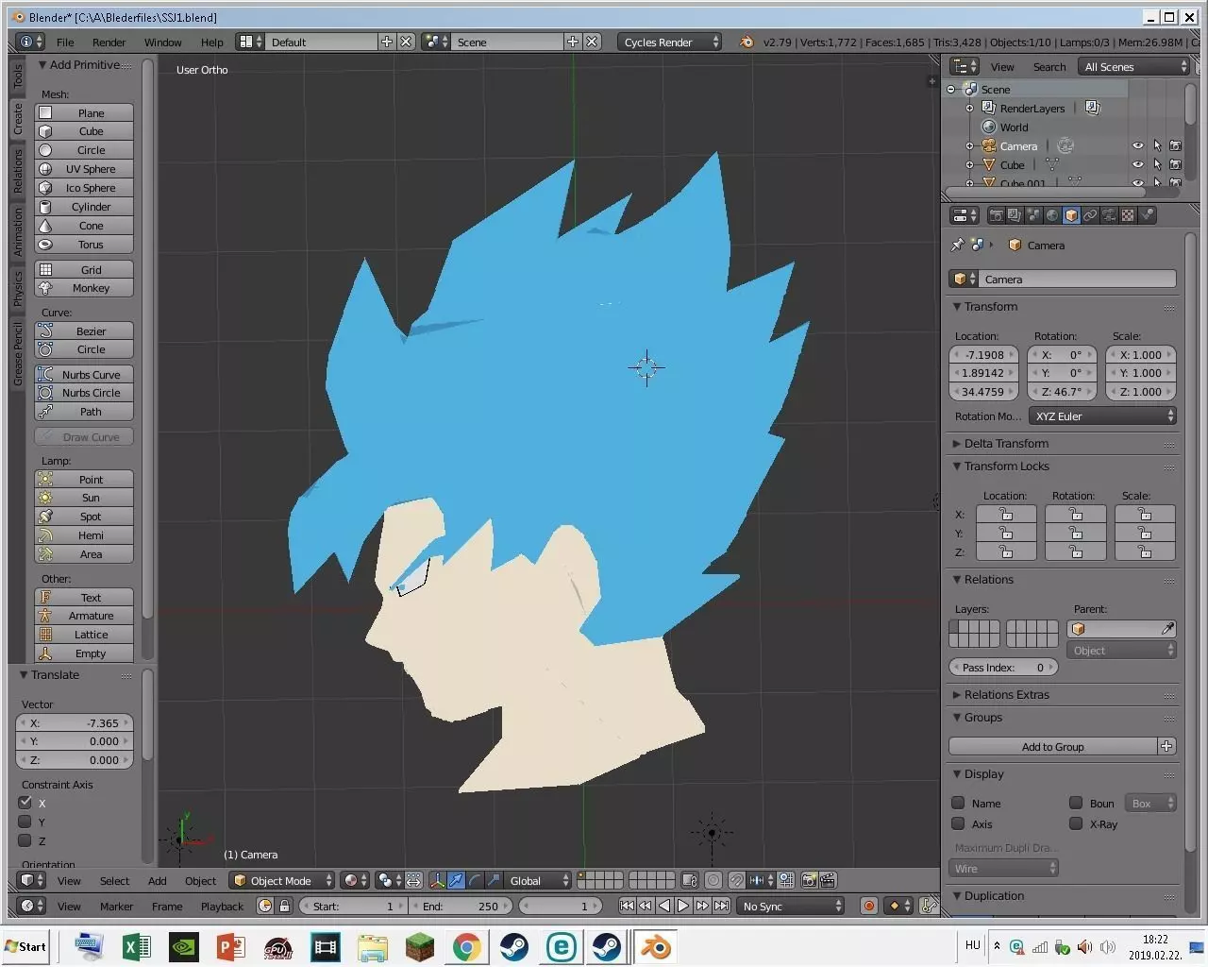Open the No Sync playback dropdown
Screen dimensions: 1208x967
(x=791, y=906)
